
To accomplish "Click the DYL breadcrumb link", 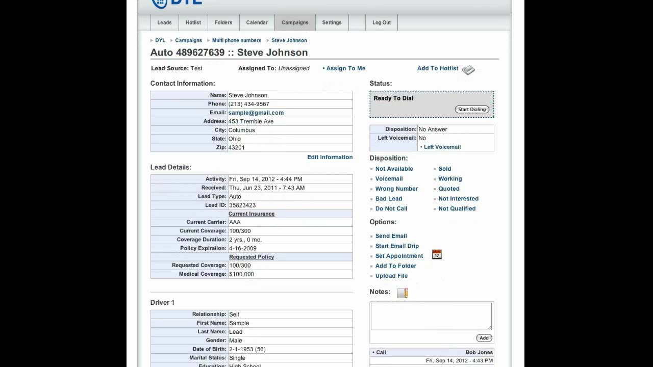I will 160,40.
